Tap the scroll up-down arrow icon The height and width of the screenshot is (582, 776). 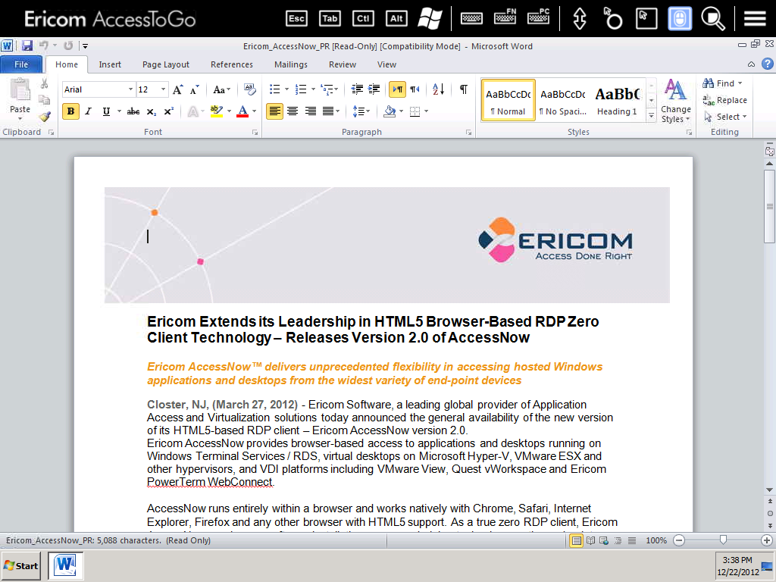click(580, 19)
